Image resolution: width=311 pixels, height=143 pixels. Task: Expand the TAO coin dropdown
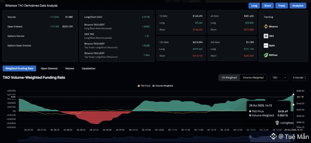coord(279,77)
